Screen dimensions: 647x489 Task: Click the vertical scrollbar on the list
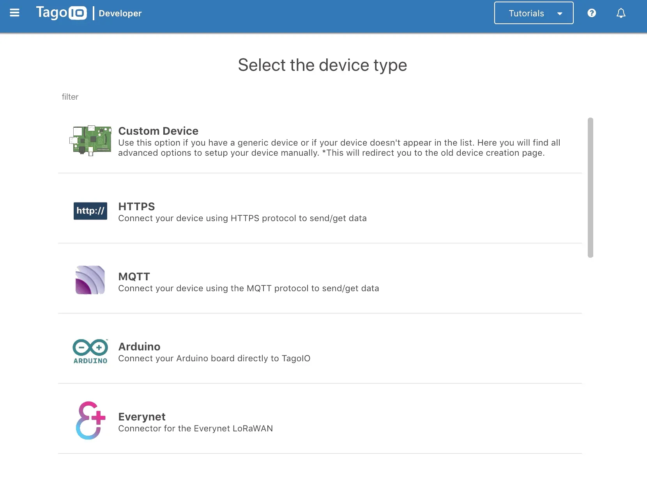pos(590,187)
